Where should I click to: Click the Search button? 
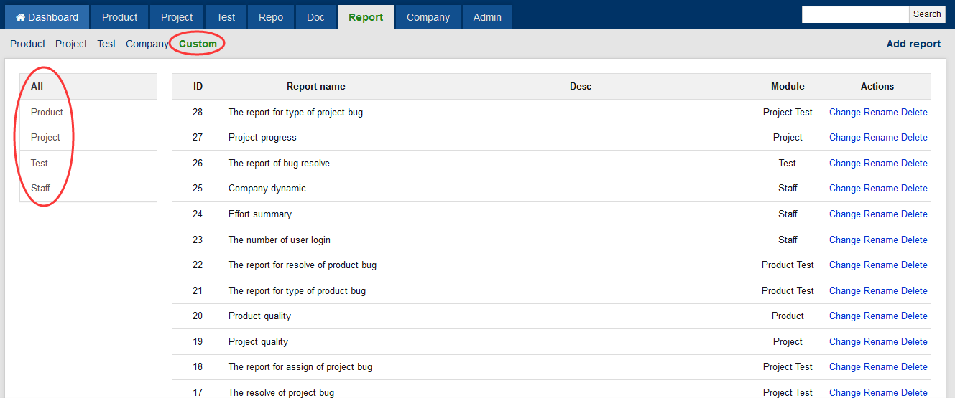(x=927, y=14)
